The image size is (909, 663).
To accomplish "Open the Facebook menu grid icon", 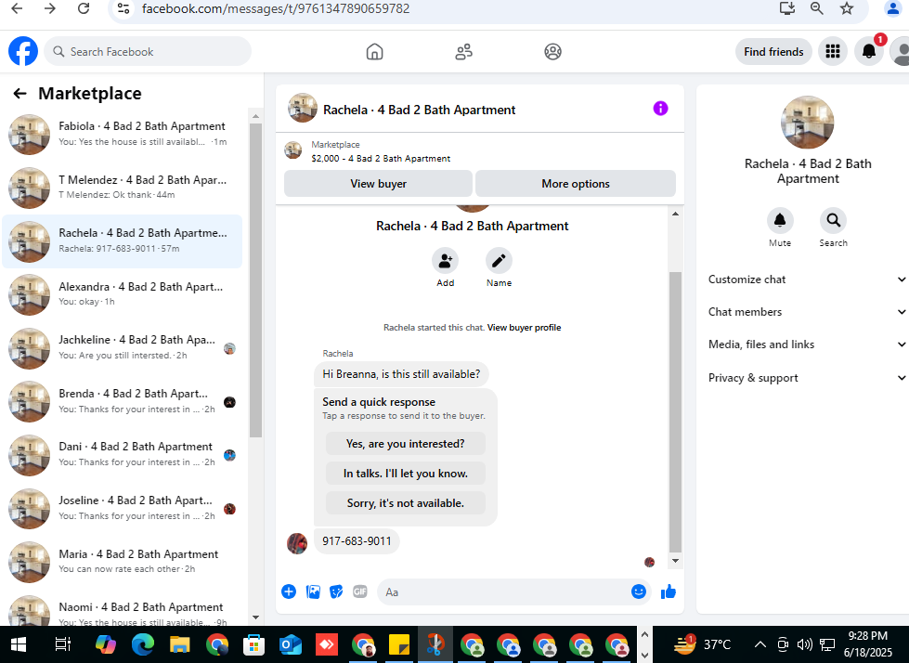I will (833, 52).
